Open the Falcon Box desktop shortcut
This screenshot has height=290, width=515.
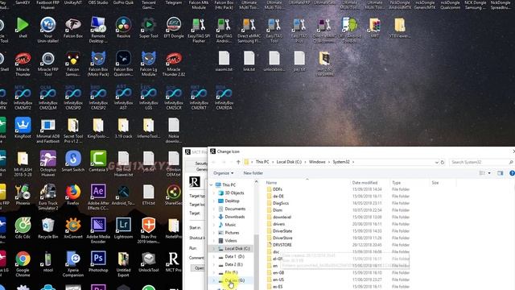[73, 27]
